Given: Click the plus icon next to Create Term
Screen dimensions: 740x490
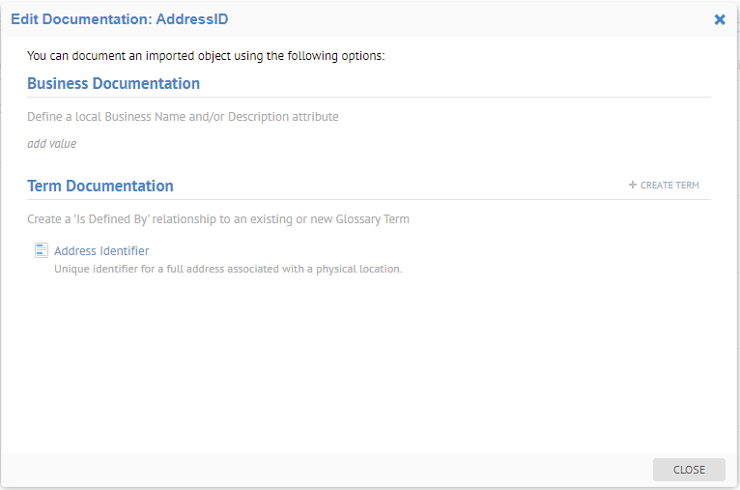Looking at the screenshot, I should [x=633, y=185].
